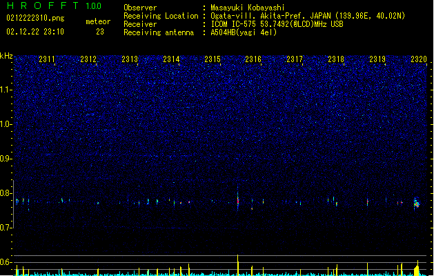Click the date stamp 02.12.22 23:10
Viewport: 434px width, 276px height.
(x=35, y=32)
